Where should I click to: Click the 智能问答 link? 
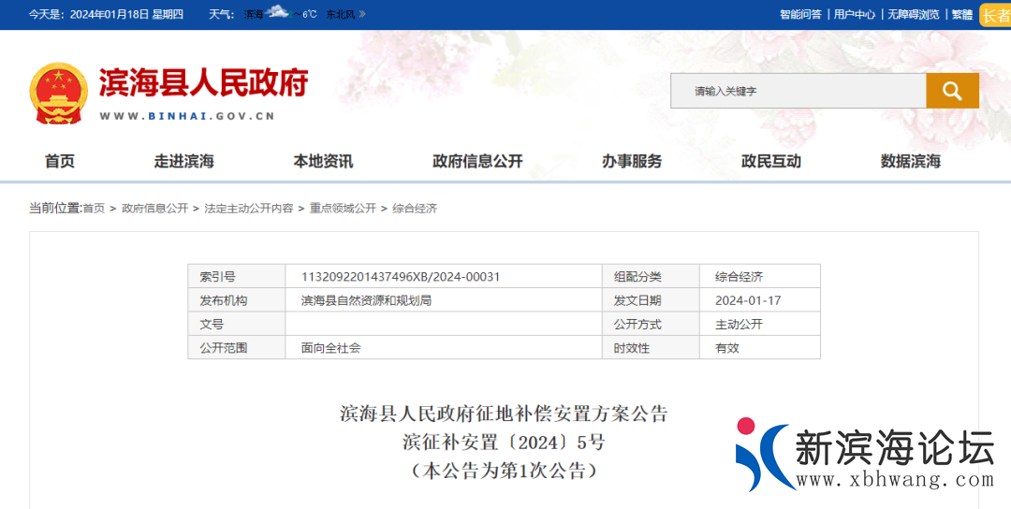click(800, 14)
